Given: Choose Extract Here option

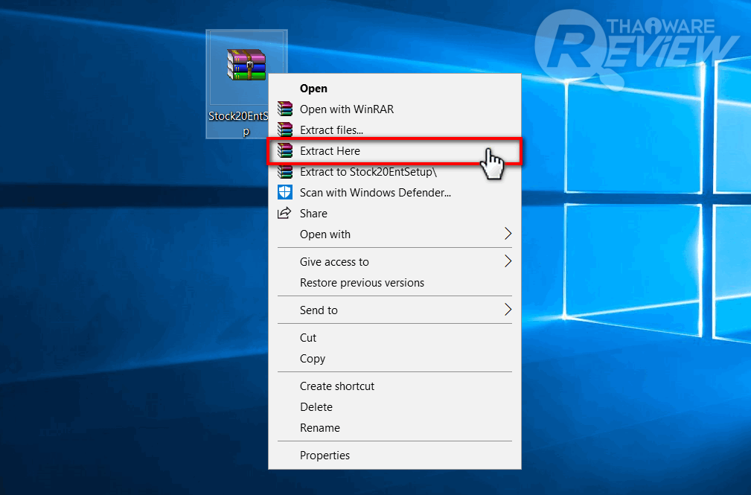Looking at the screenshot, I should tap(394, 151).
